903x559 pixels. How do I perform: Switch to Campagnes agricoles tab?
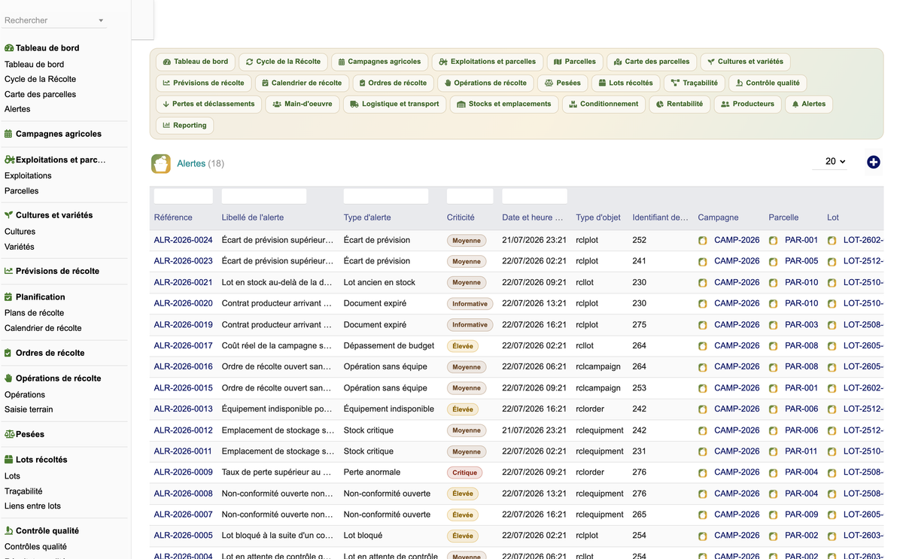pyautogui.click(x=380, y=62)
